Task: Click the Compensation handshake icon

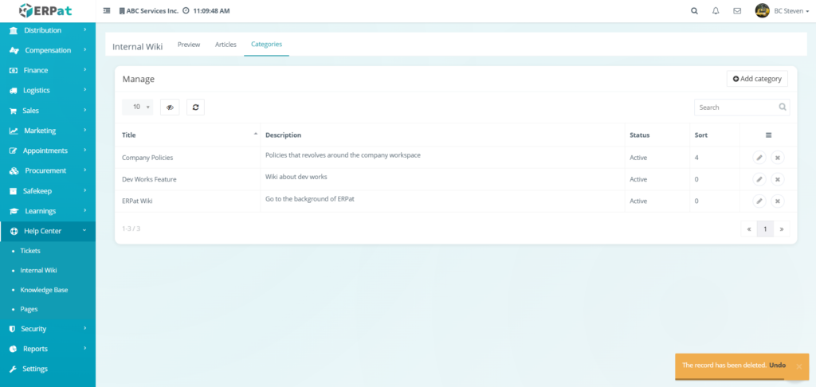Action: [14, 50]
